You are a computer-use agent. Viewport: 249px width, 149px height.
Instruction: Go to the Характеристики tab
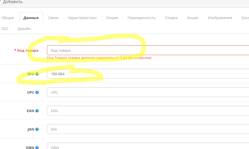[x=82, y=18]
